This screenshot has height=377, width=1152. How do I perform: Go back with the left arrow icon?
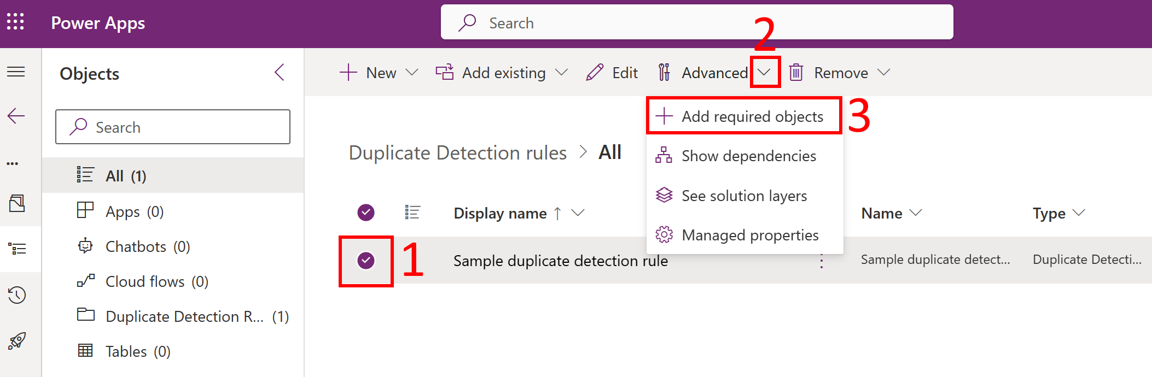coord(16,116)
